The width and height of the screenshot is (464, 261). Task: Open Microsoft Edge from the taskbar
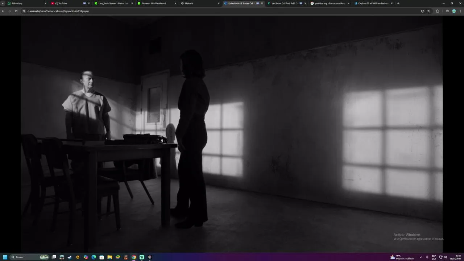click(x=94, y=257)
